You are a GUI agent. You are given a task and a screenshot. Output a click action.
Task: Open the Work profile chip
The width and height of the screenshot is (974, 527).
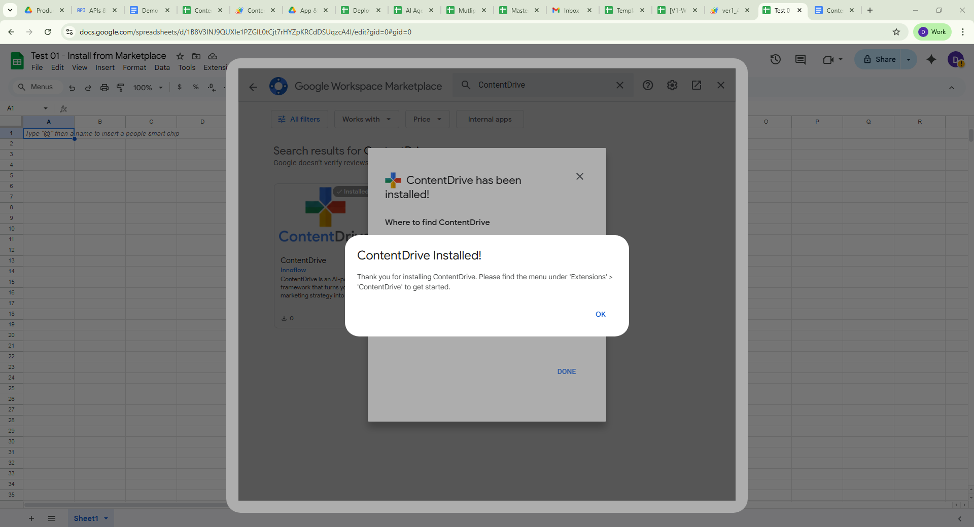[x=932, y=32]
